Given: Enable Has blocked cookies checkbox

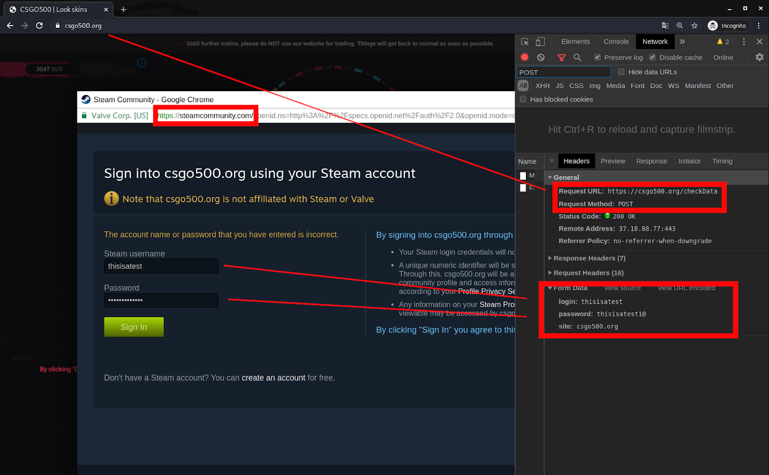Looking at the screenshot, I should tap(523, 99).
